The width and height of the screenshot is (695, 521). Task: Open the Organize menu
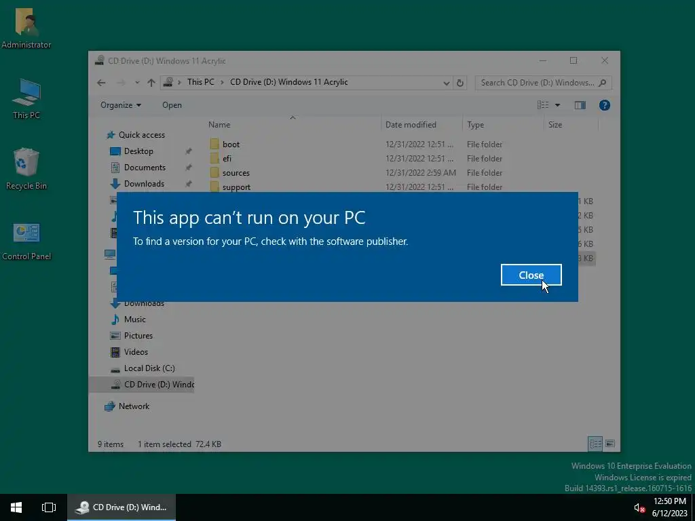tap(121, 105)
